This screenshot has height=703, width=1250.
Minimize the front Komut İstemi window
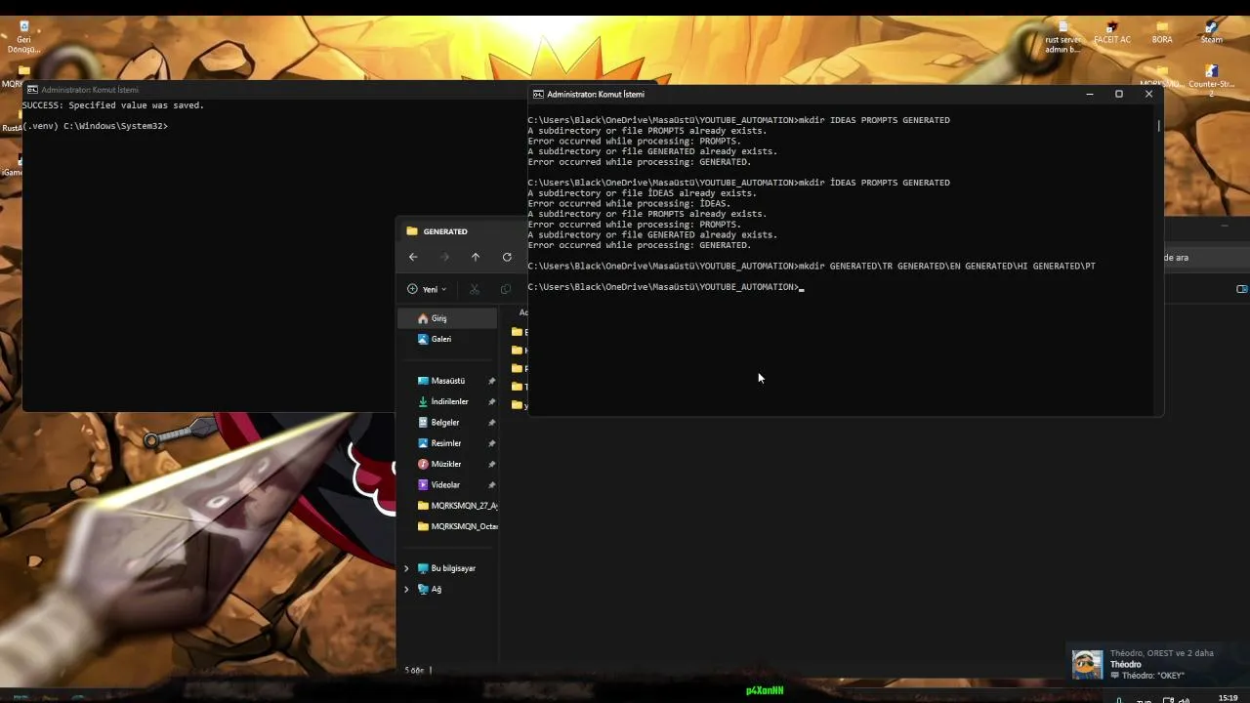(1090, 94)
